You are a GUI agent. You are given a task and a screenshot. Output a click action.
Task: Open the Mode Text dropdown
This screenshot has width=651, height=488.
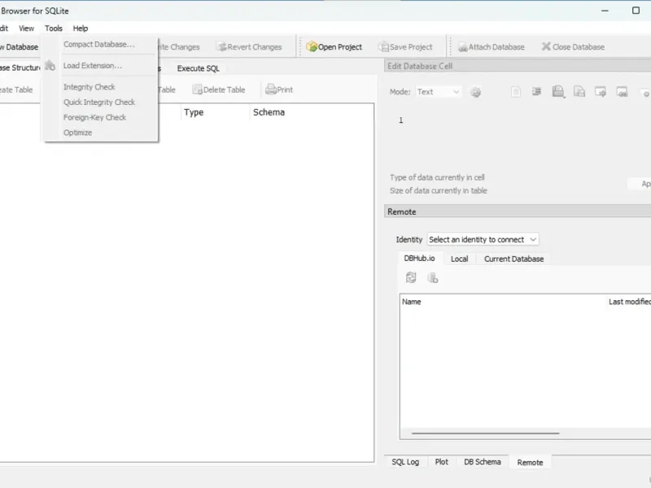[439, 92]
